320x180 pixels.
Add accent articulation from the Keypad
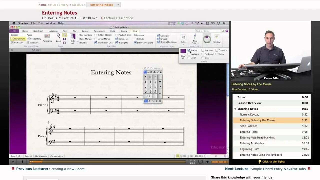[150, 77]
